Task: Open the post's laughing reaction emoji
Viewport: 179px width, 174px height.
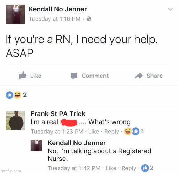Action: (x=17, y=95)
